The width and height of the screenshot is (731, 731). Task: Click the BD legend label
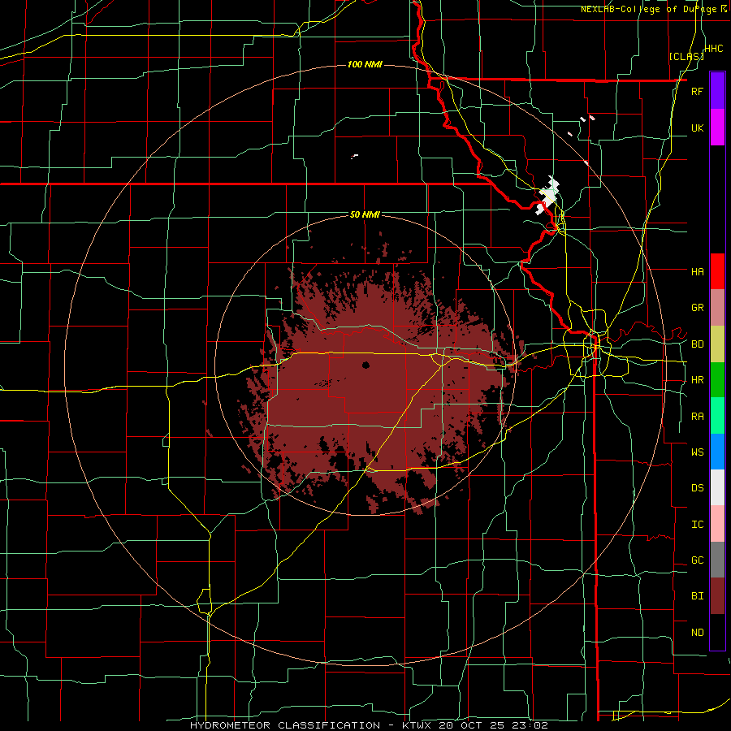click(x=698, y=344)
